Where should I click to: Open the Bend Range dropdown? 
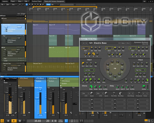tap(131, 93)
